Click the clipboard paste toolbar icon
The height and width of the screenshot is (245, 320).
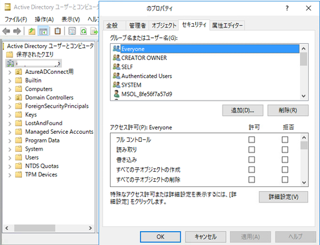pos(57,31)
